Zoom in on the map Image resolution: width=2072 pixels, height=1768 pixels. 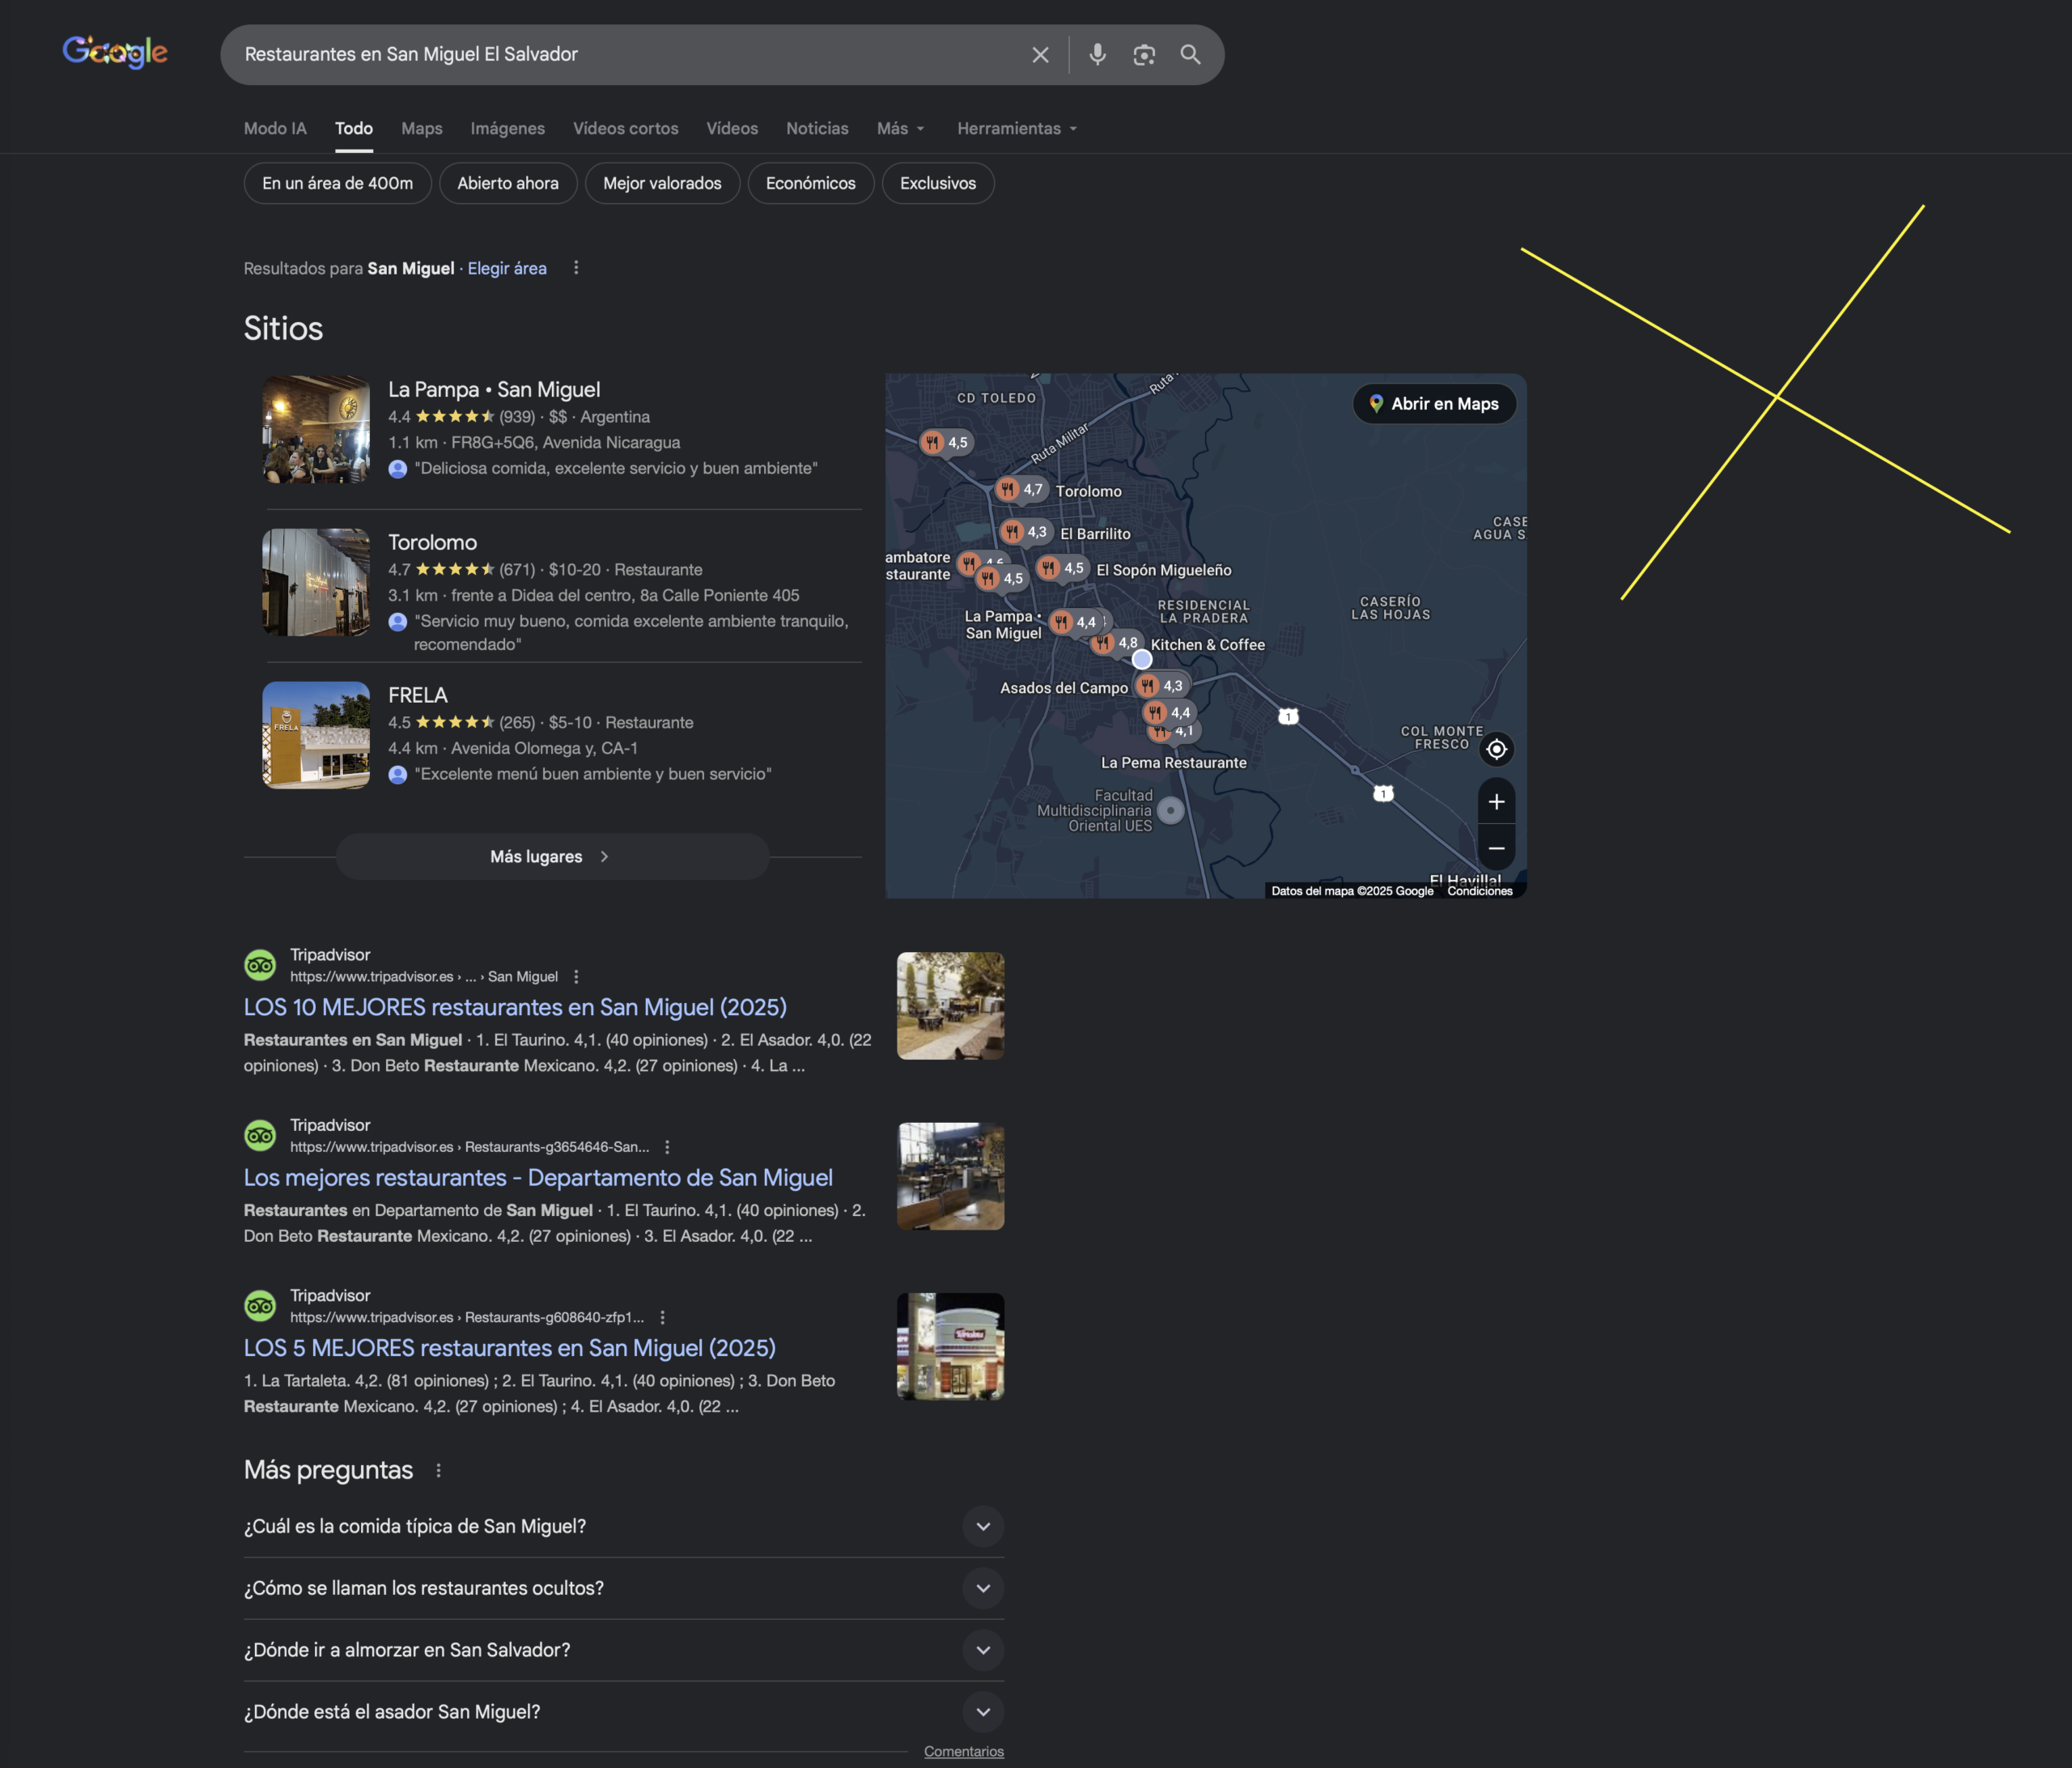click(1496, 802)
